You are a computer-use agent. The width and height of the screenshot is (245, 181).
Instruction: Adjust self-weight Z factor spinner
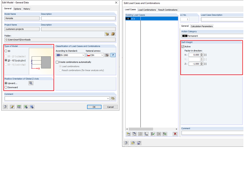tap(201, 64)
